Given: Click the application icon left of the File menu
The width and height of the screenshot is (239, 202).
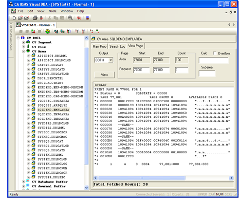Looking at the screenshot, I should (13, 11).
